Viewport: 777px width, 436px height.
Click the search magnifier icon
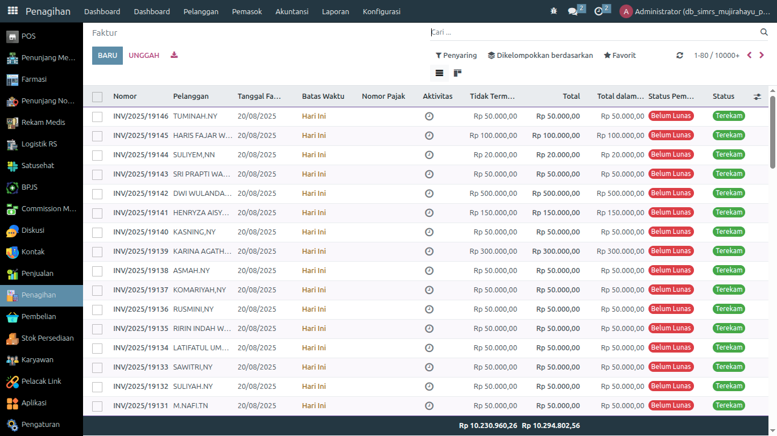pyautogui.click(x=764, y=32)
